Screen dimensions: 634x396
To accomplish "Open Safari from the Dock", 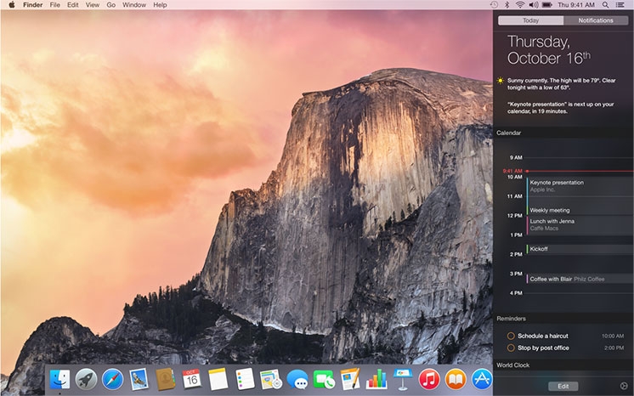I will (x=113, y=378).
